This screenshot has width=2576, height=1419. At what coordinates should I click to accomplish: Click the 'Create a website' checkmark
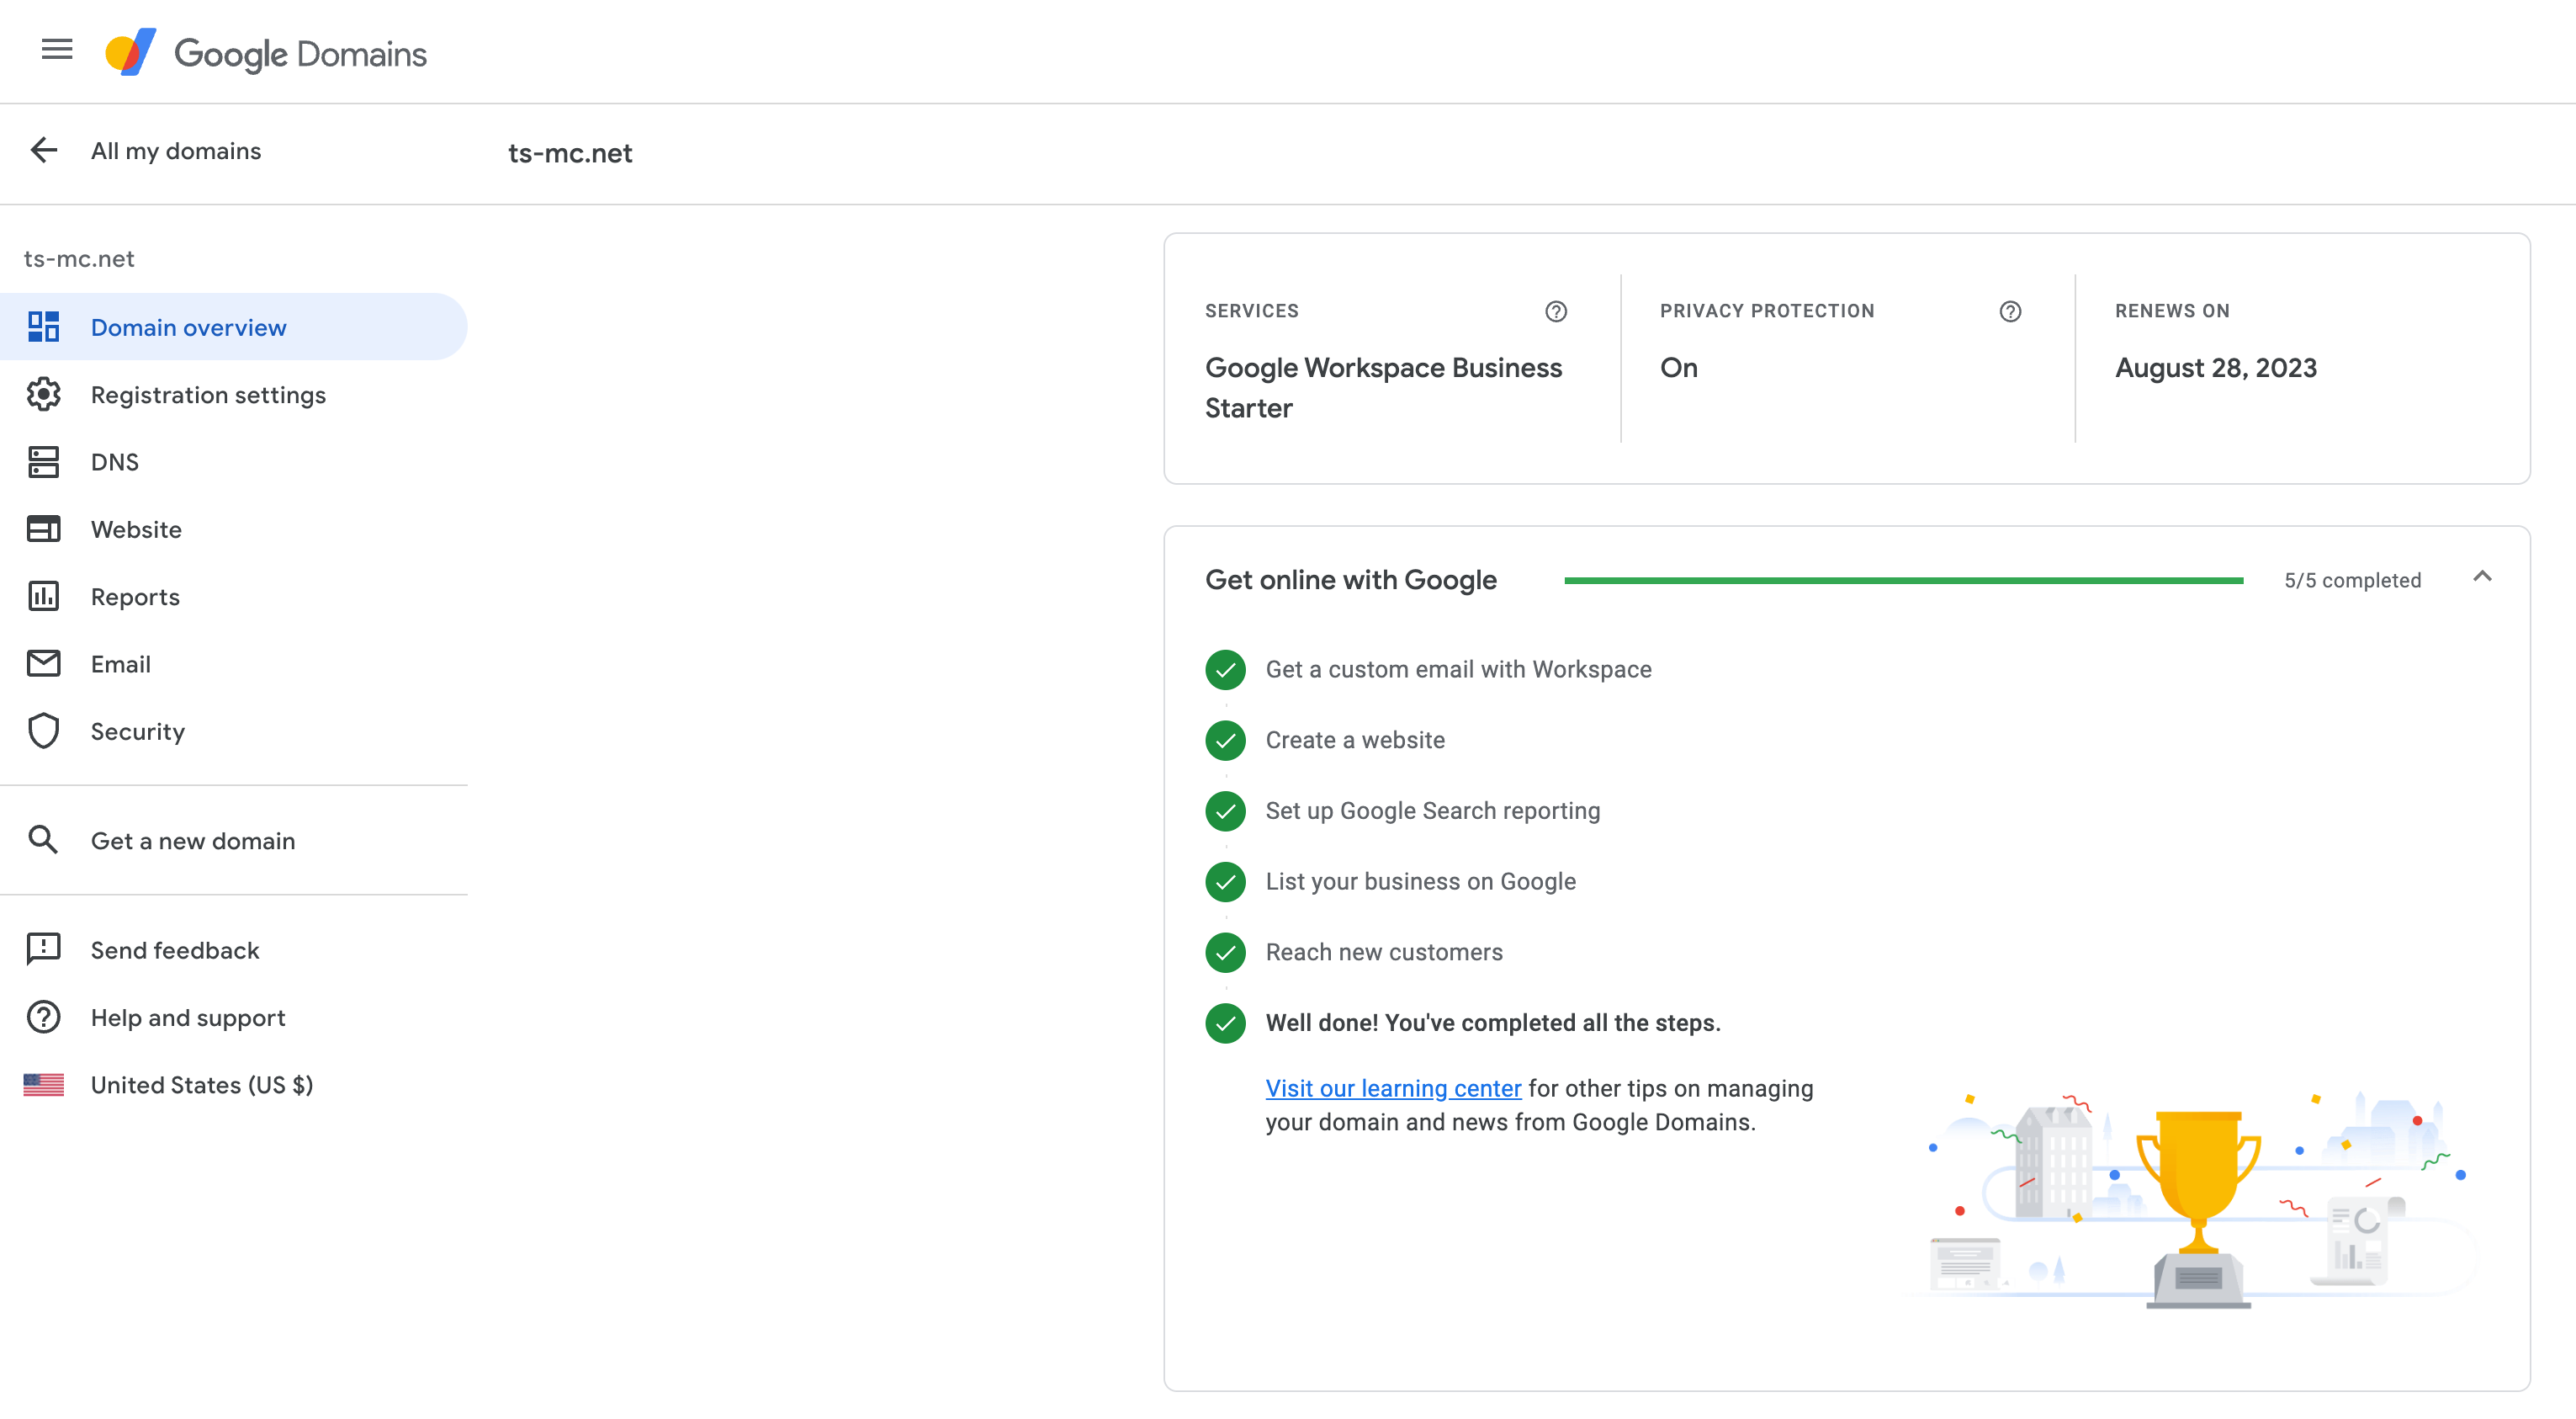[1225, 741]
